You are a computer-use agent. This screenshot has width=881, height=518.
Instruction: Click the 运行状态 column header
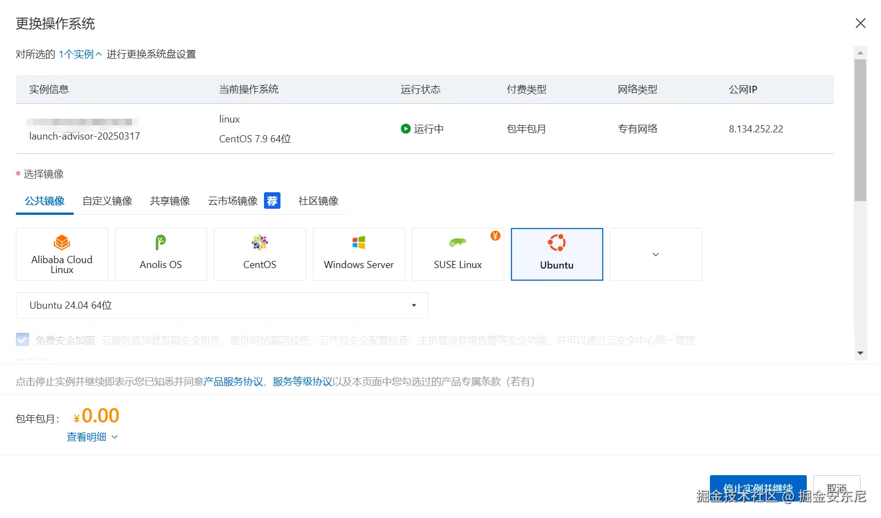421,90
